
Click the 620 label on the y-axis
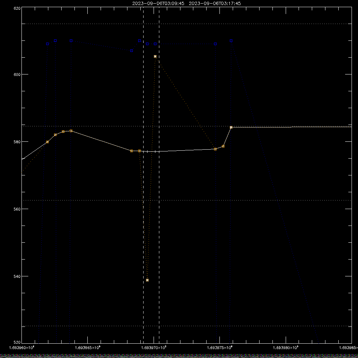(17, 8)
